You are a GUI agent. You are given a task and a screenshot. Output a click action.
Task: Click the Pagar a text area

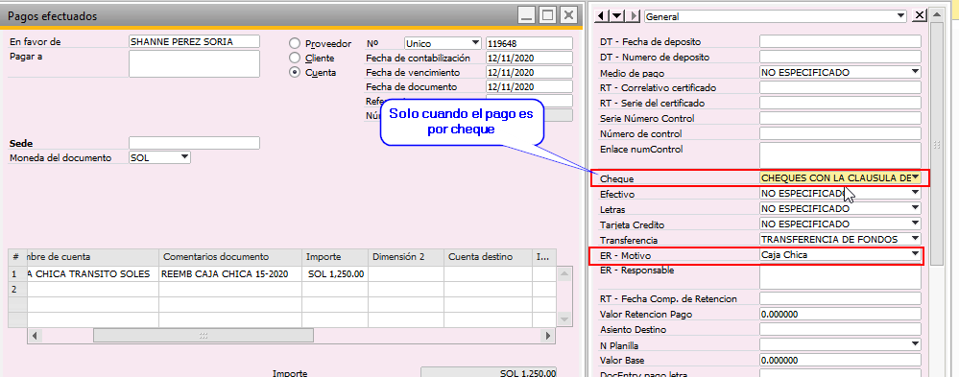194,63
